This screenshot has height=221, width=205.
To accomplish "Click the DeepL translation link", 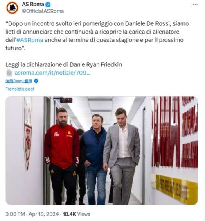I will tap(19, 81).
